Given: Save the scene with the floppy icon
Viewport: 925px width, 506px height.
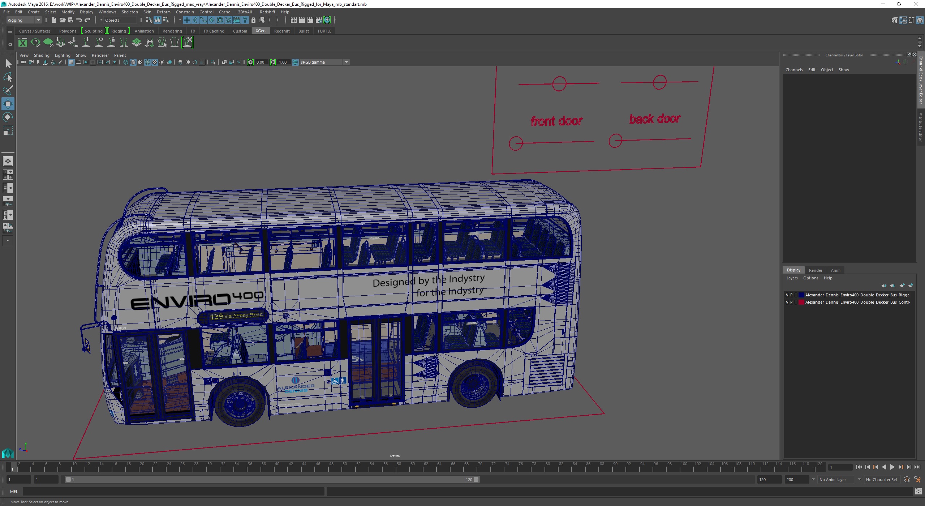Looking at the screenshot, I should [x=71, y=20].
